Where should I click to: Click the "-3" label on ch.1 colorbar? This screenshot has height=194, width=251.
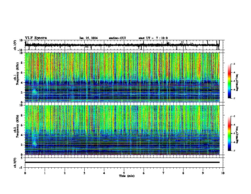[234, 64]
